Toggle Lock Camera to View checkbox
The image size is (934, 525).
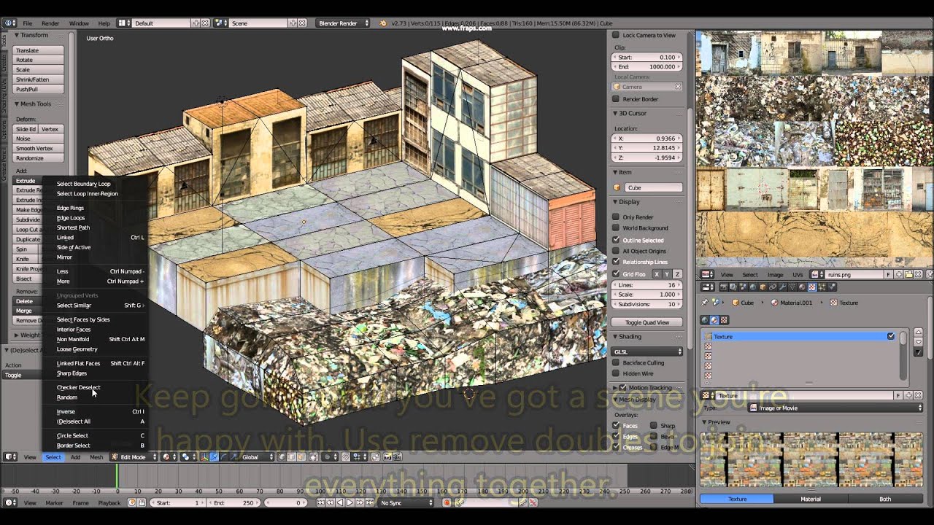click(x=616, y=35)
